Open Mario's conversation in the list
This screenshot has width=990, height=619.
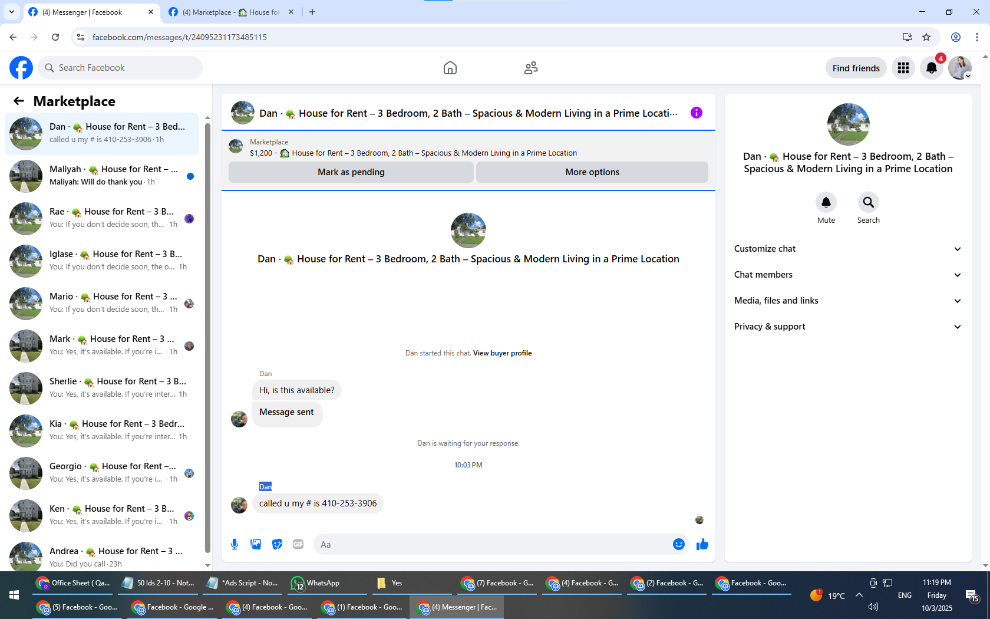pos(102,304)
